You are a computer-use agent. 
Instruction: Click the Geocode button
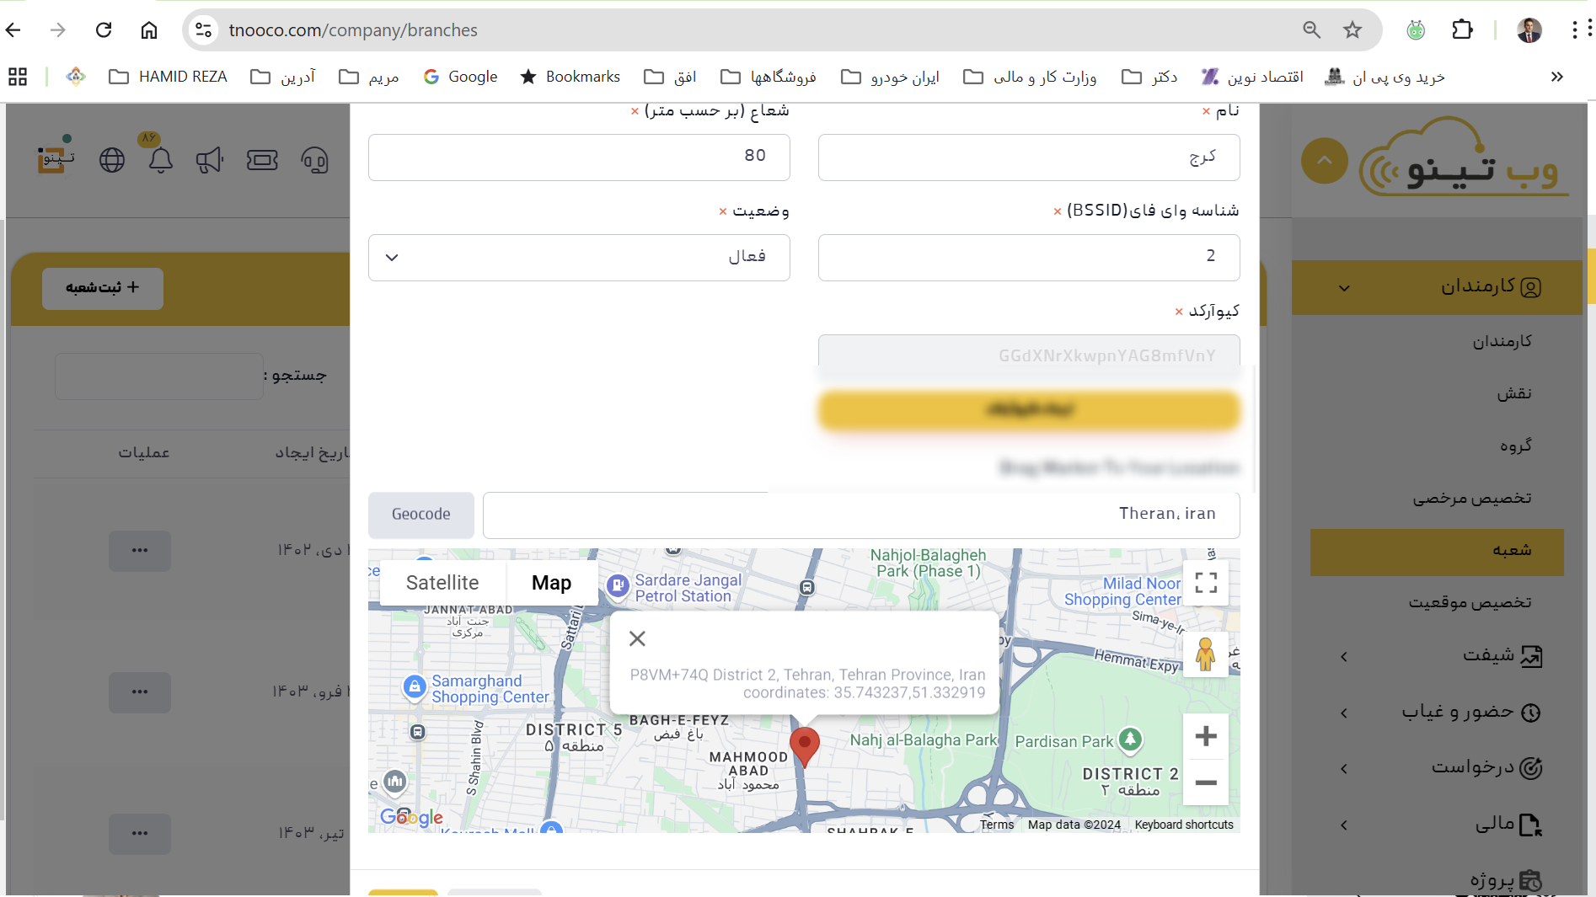click(x=420, y=515)
